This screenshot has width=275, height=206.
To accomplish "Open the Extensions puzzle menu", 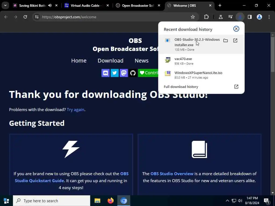I will tap(206, 17).
